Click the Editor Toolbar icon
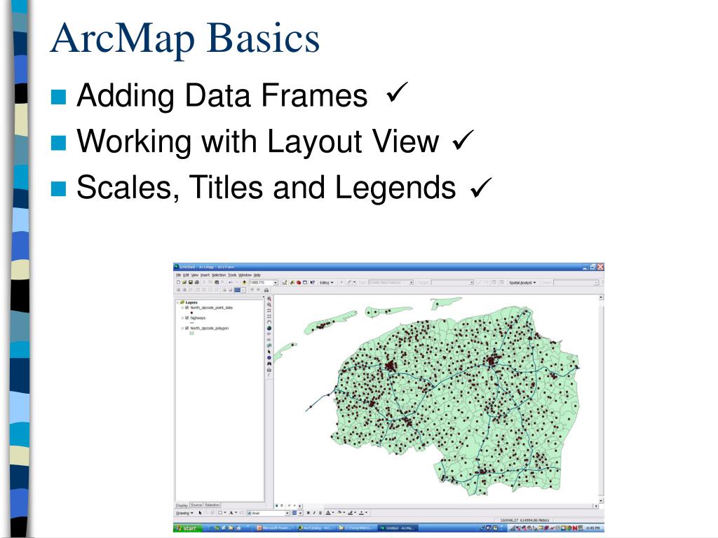The width and height of the screenshot is (718, 538). pyautogui.click(x=285, y=282)
